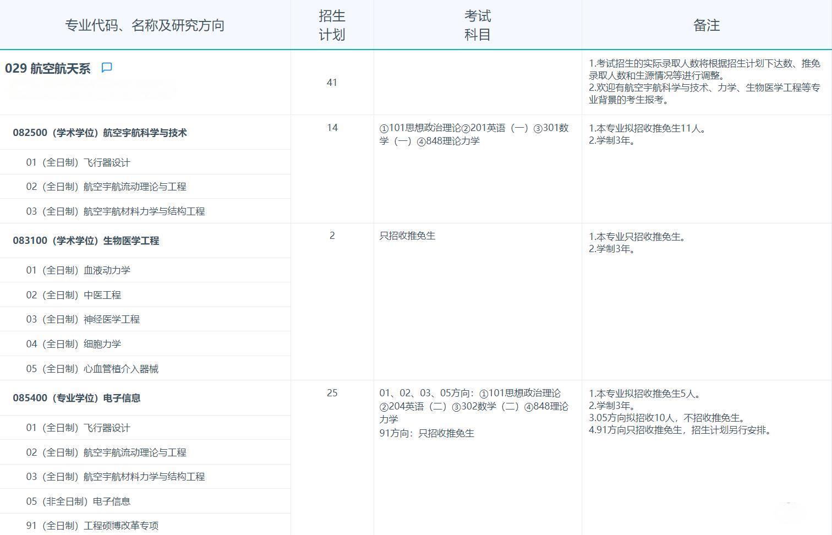Click direction 03 神经医学工程

(79, 319)
